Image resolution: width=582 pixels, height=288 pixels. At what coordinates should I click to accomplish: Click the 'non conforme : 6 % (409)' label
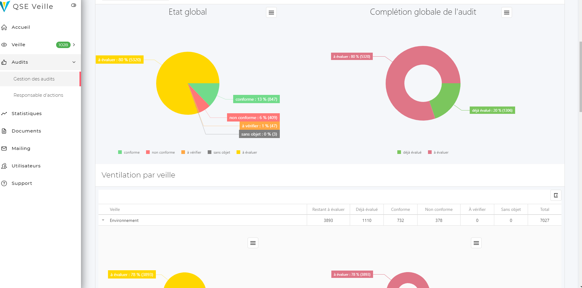click(x=253, y=118)
